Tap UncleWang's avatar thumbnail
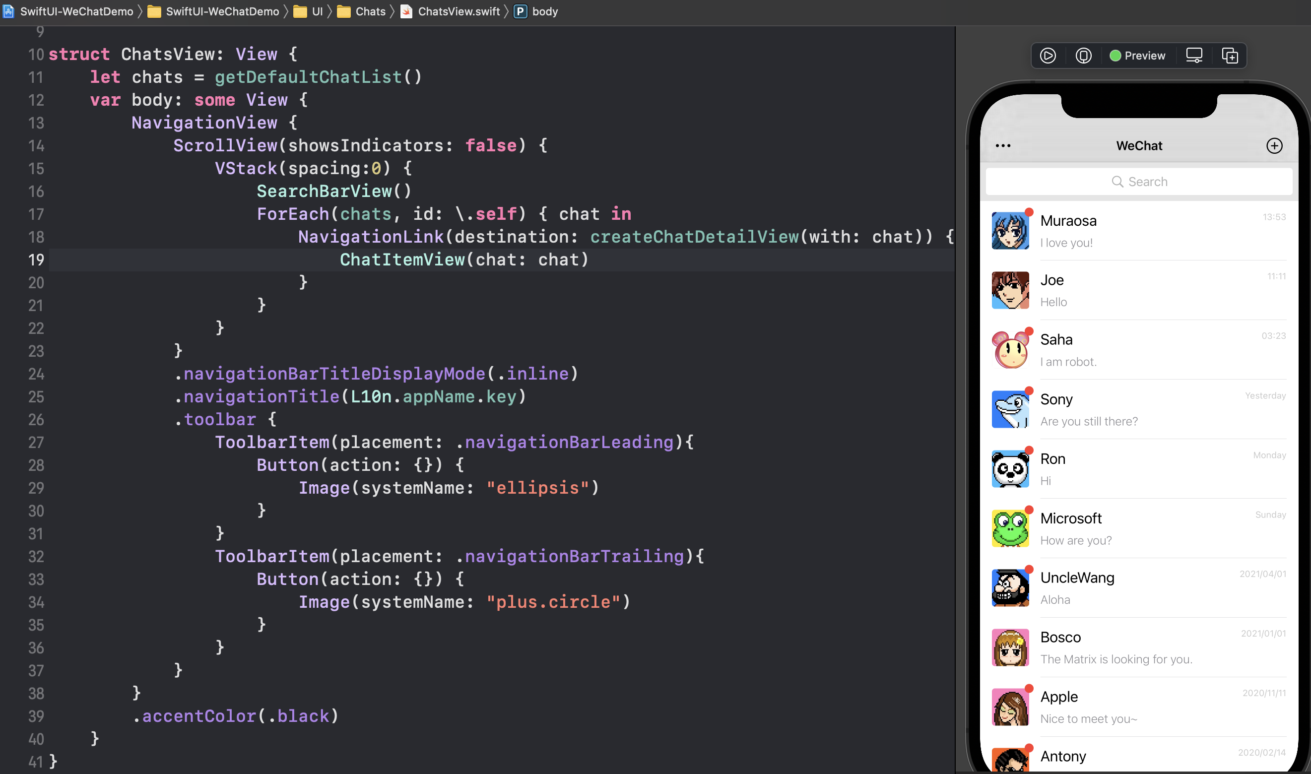The height and width of the screenshot is (774, 1311). (1010, 588)
